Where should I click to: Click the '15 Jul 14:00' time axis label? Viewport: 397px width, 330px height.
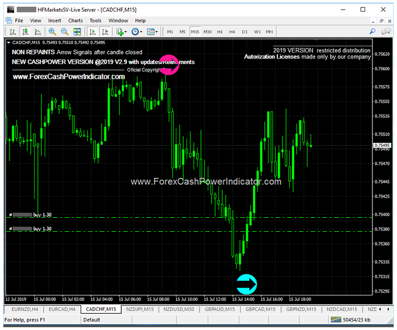(x=243, y=299)
